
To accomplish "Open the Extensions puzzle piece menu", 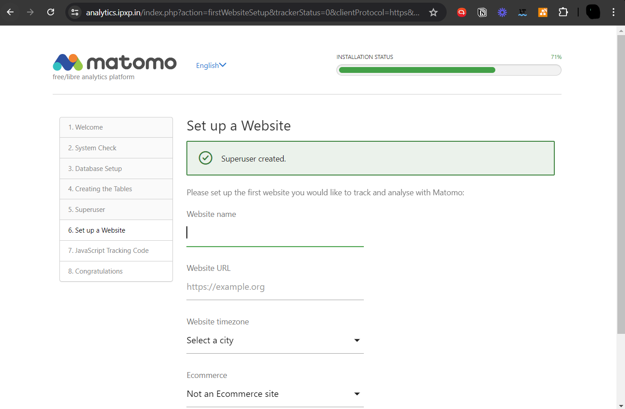I will click(x=563, y=12).
